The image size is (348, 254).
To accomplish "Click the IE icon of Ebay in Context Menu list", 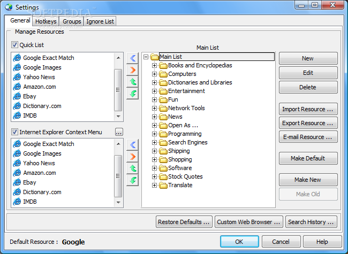I will click(17, 182).
